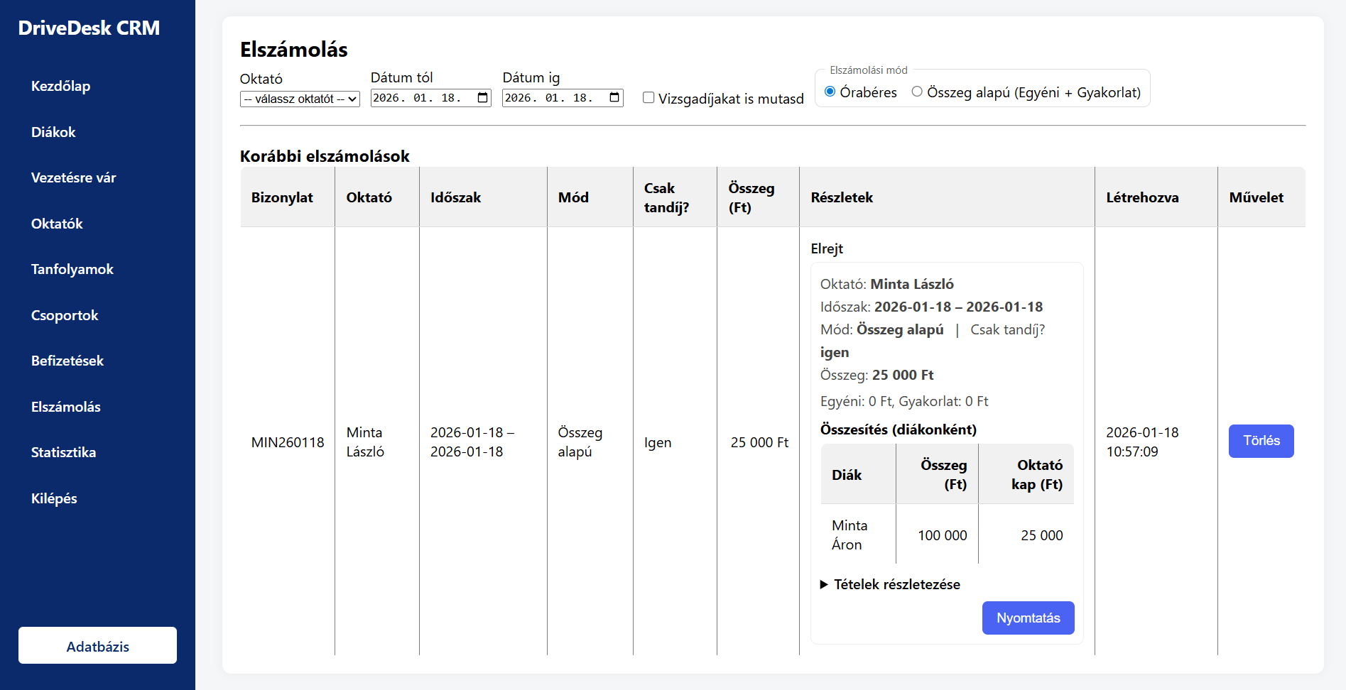1346x690 pixels.
Task: Select Összeg alapú settlement mode
Action: tap(917, 92)
